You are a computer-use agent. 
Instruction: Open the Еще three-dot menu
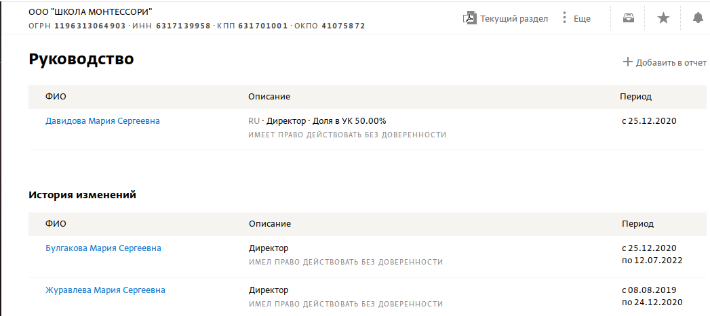(x=564, y=18)
